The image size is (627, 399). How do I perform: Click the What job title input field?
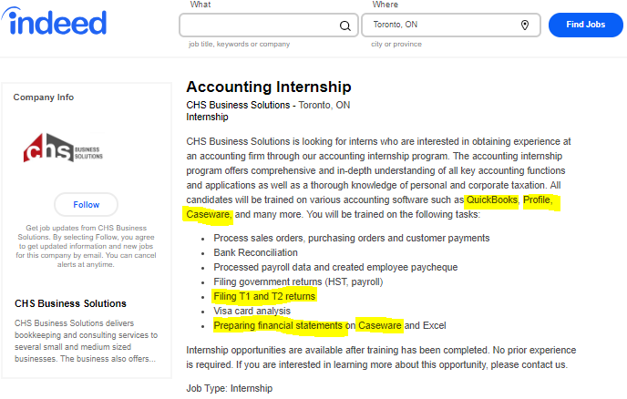(258, 26)
